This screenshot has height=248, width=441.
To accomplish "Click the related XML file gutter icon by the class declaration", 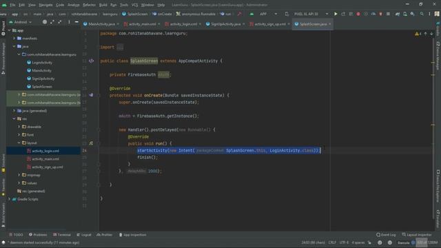I will click(x=92, y=61).
